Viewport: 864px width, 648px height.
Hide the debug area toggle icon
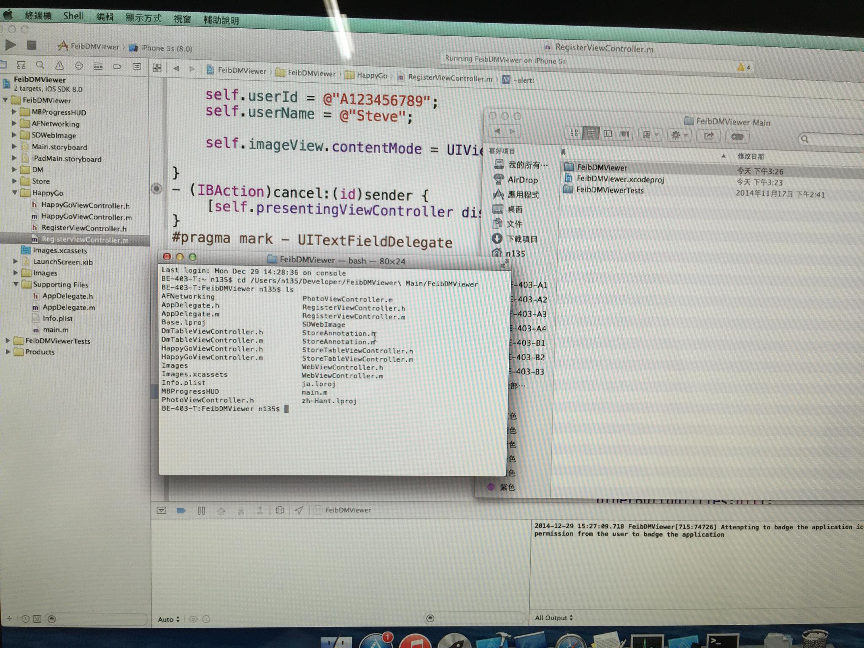point(161,510)
